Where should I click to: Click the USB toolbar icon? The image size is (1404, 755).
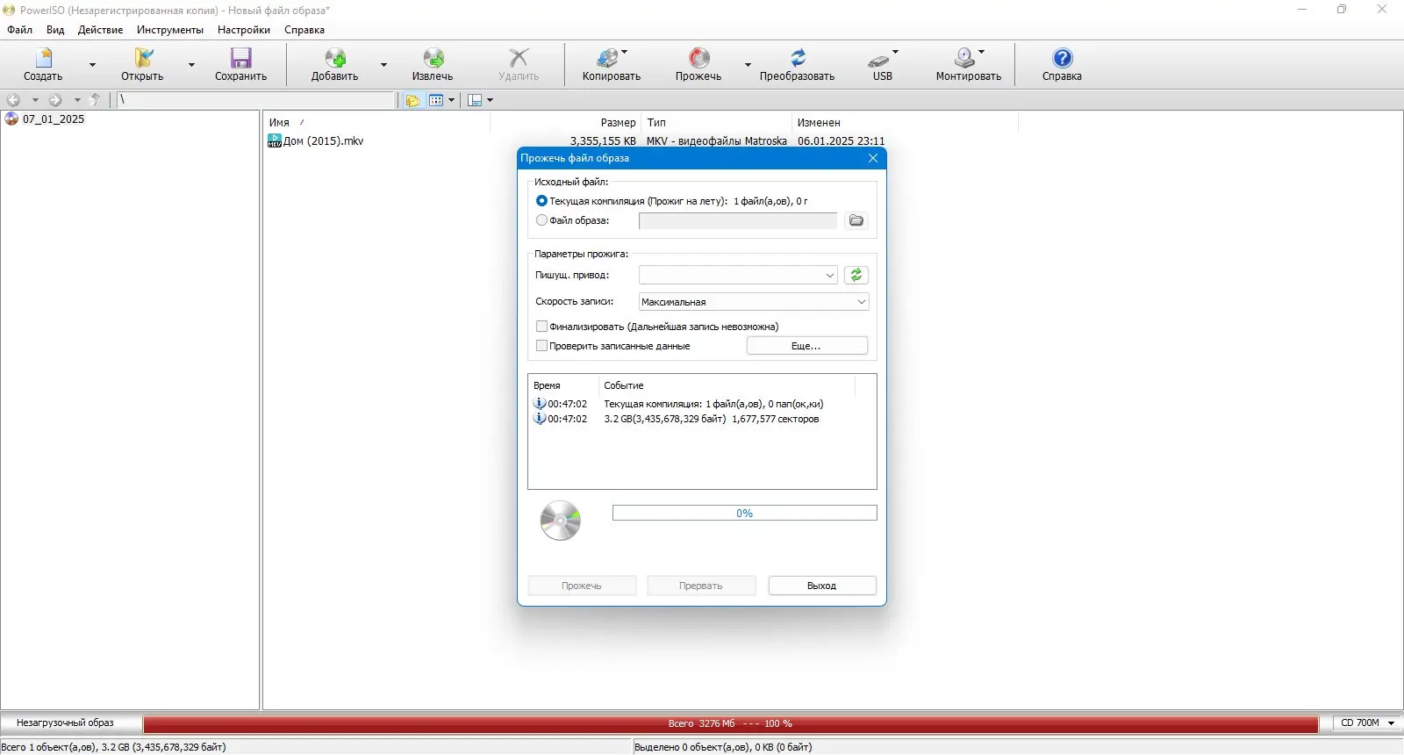[x=878, y=60]
